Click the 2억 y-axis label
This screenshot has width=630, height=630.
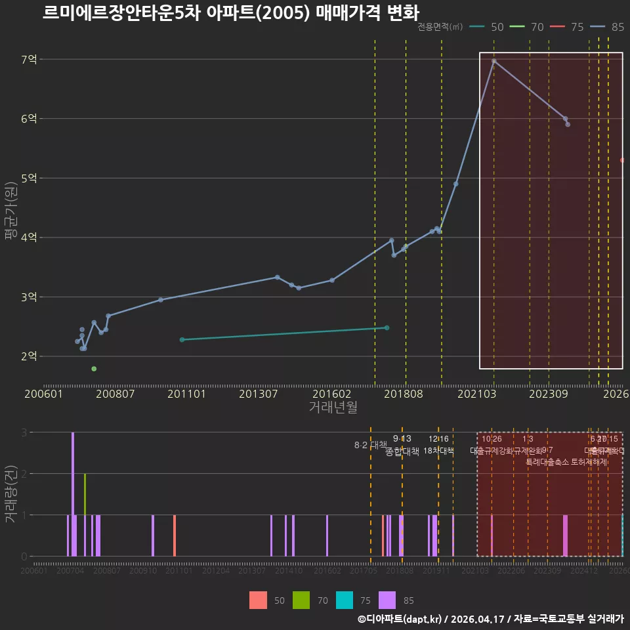tap(29, 356)
